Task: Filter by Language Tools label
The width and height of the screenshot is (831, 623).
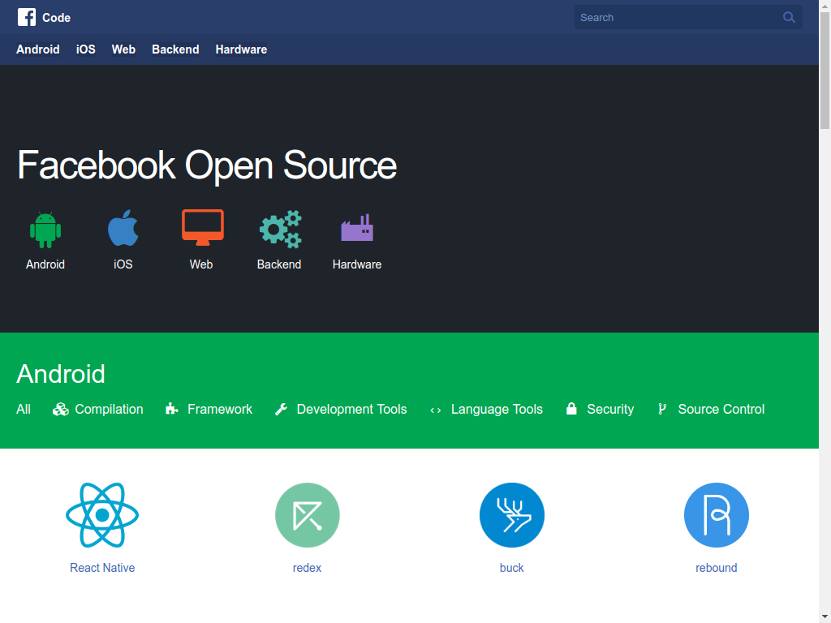Action: (497, 409)
